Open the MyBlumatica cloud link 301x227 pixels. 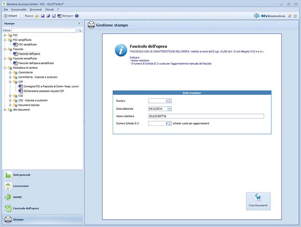[x=276, y=15]
